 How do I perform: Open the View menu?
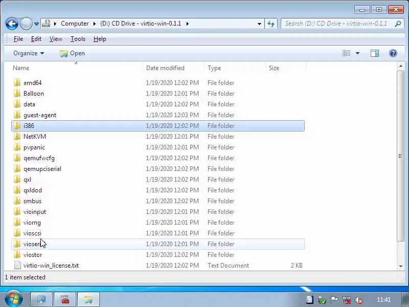coord(56,39)
